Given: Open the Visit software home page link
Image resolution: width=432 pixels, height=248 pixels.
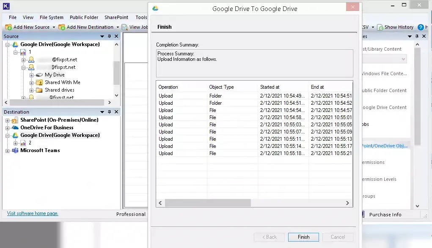Looking at the screenshot, I should click(x=33, y=213).
